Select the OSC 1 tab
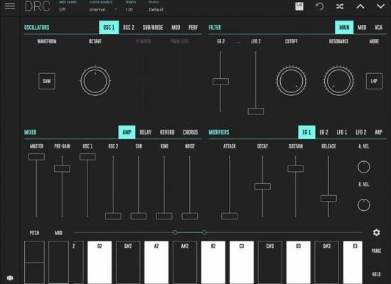The height and width of the screenshot is (284, 391). tap(109, 27)
